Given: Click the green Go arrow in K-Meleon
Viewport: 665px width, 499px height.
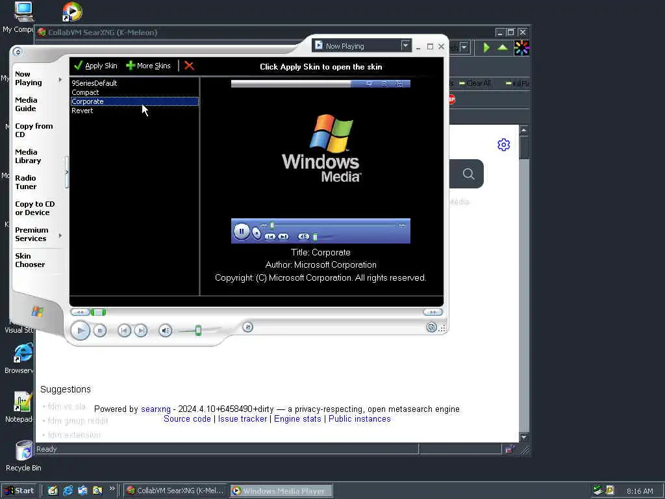Looking at the screenshot, I should [486, 47].
